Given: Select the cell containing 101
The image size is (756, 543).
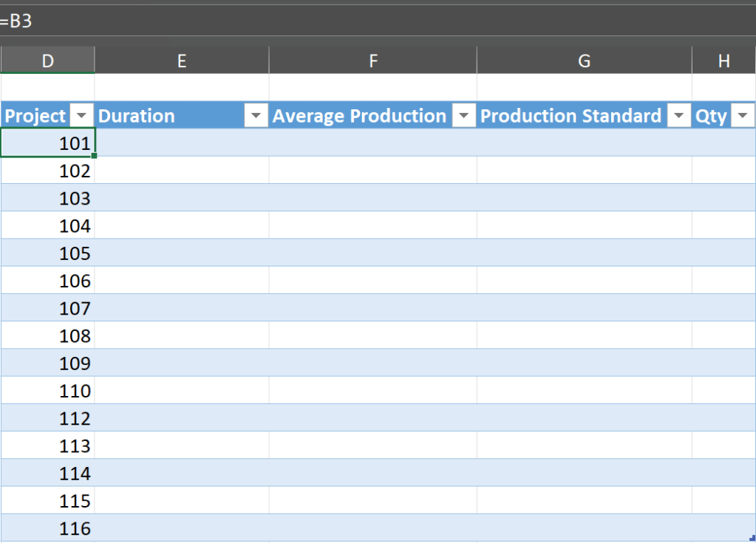Looking at the screenshot, I should [48, 143].
